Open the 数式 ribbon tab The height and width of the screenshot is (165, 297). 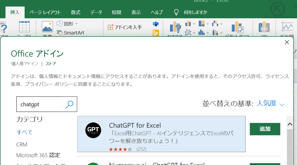pyautogui.click(x=76, y=13)
